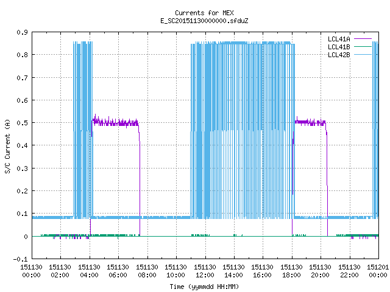Click the purple LCL41A legend line sample
The image size is (390, 292).
click(363, 39)
